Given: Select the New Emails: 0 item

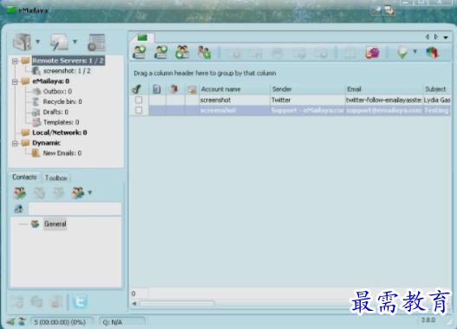Looking at the screenshot, I should point(62,153).
